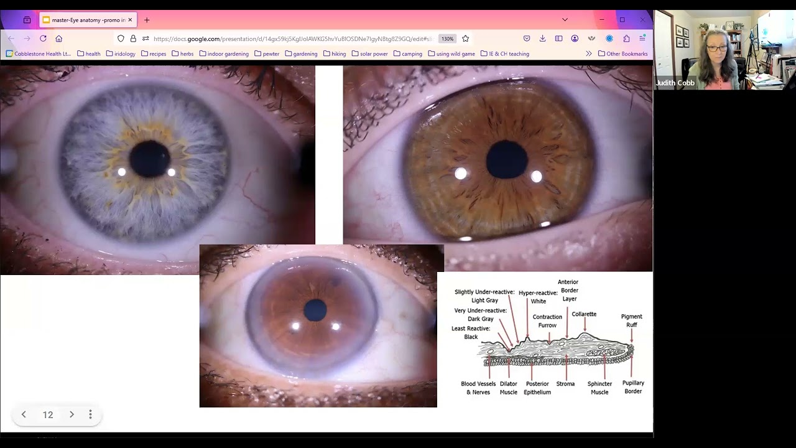The image size is (796, 448).
Task: Click the 'Pupillary Border' label text
Action: 633,387
